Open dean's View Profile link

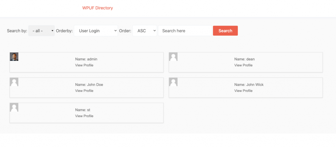243,65
